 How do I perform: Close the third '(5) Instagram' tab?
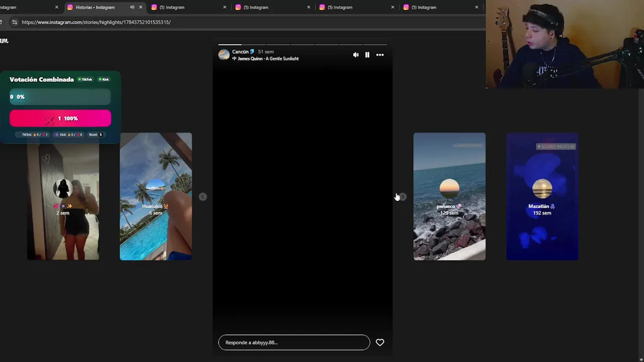tap(393, 8)
